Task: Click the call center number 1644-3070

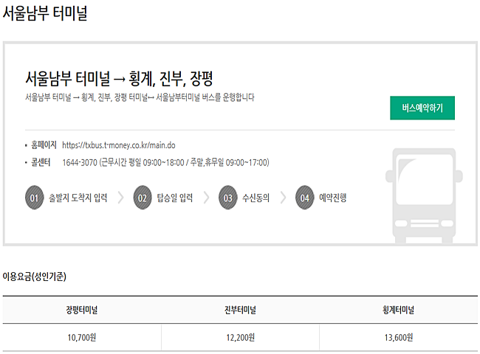Action: coord(80,162)
